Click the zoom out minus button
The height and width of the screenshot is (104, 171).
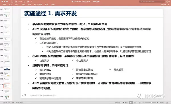pyautogui.click(x=143, y=103)
